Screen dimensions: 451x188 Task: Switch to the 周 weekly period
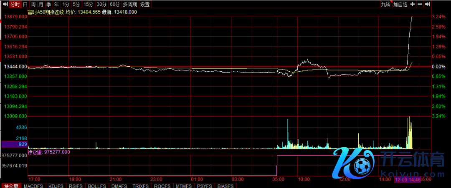tap(33, 5)
